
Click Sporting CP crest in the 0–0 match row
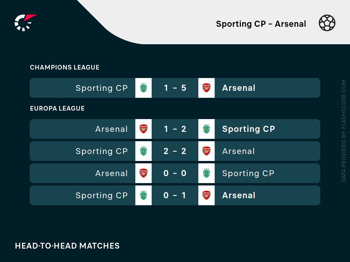tap(206, 173)
